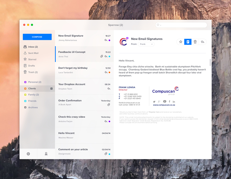Open the Clients label dropdown arrow
The width and height of the screenshot is (231, 179).
pos(52,88)
